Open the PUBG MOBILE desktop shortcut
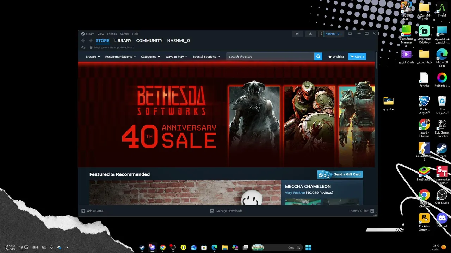Image resolution: width=451 pixels, height=253 pixels. (406, 12)
